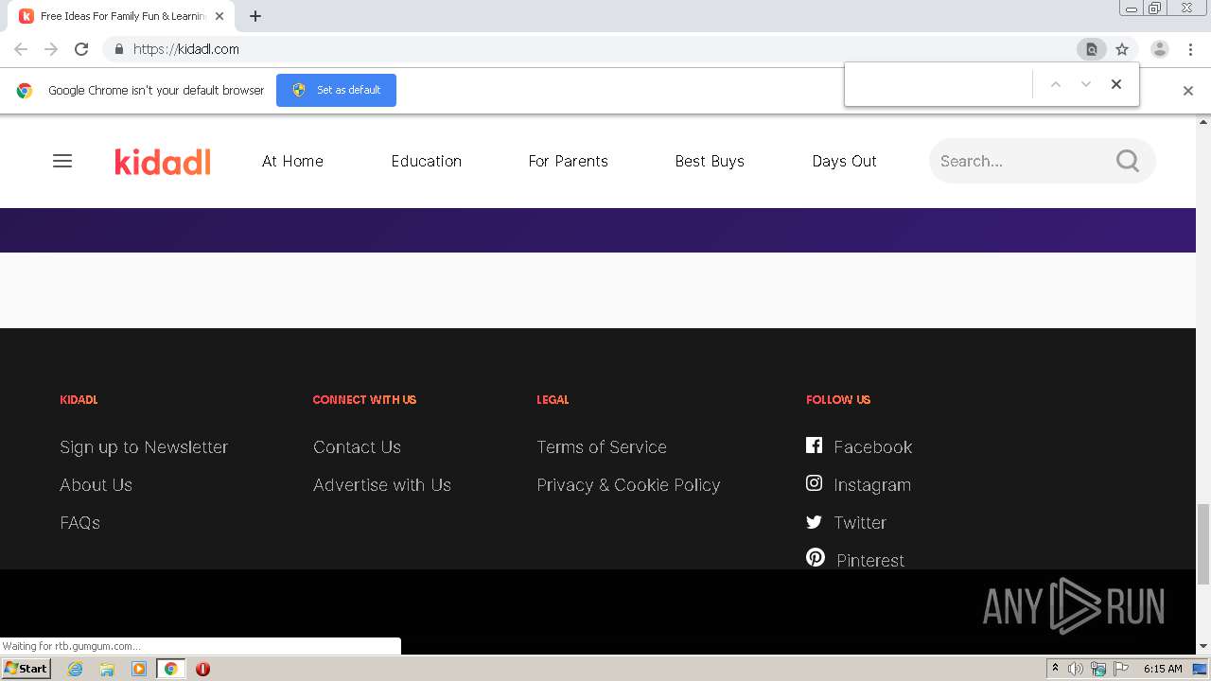Click the show desktop button in taskbar corner
Viewport: 1211px width, 681px height.
coord(1201,669)
